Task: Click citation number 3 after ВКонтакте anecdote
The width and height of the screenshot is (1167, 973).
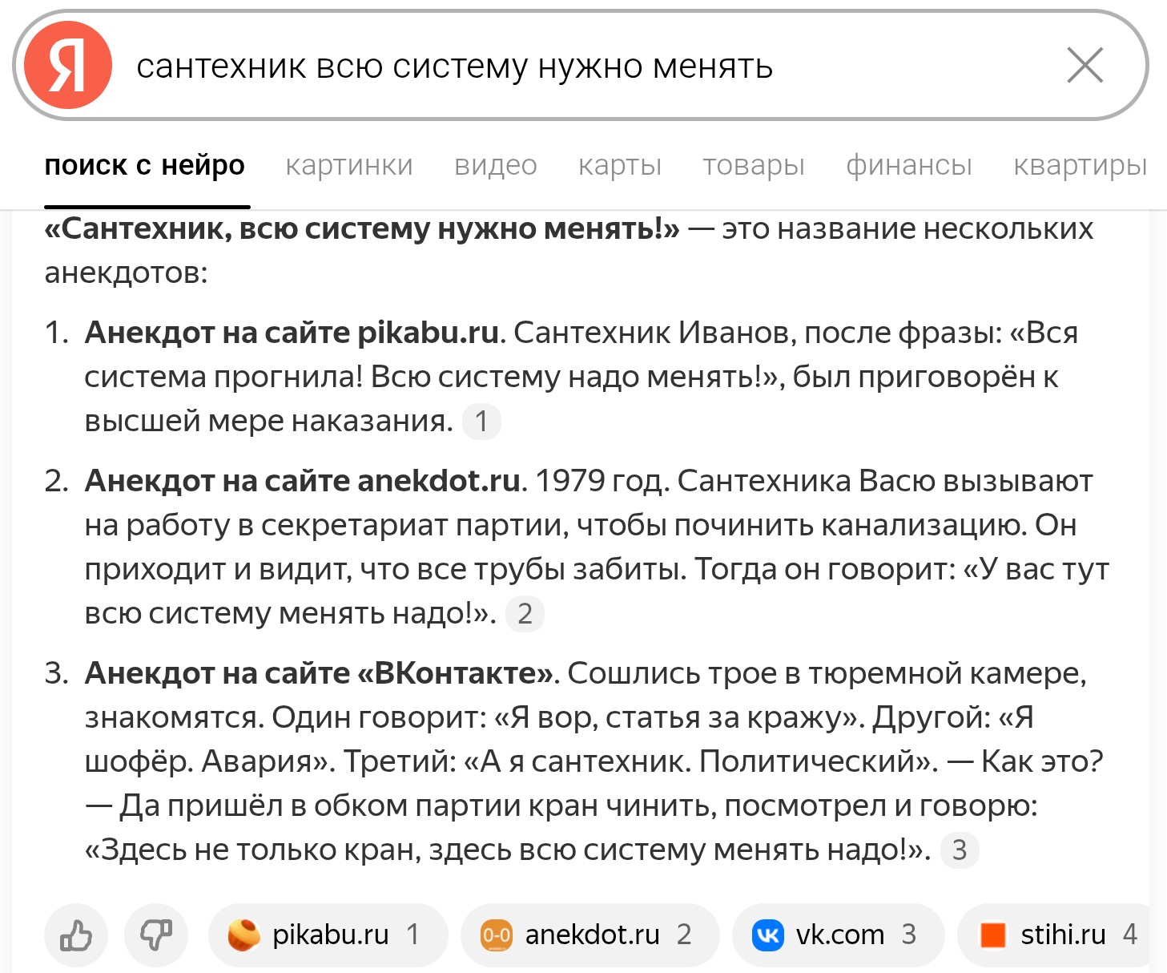Action: pos(960,850)
